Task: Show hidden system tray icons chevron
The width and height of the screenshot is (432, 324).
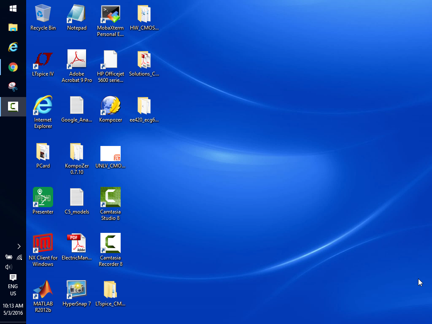Action: click(x=19, y=246)
